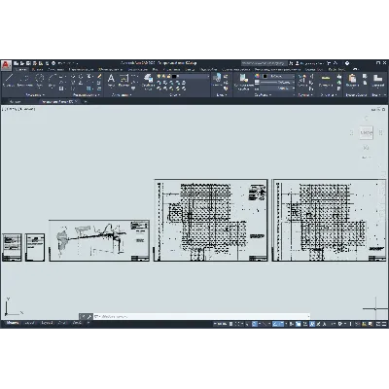389x389 pixels.
Task: Click the ViewCube top face
Action: (366, 132)
